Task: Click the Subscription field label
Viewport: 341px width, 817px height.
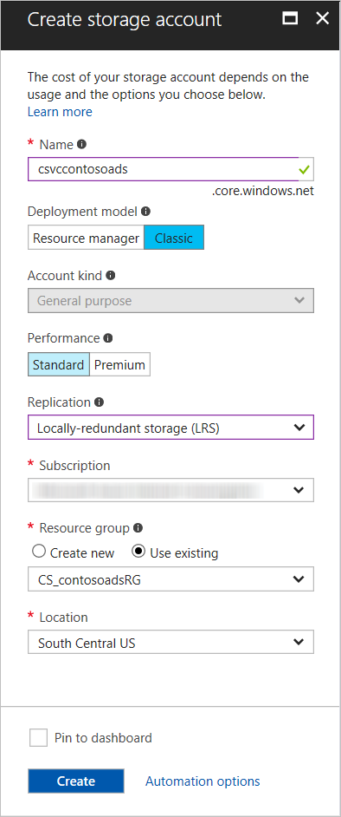Action: (74, 465)
